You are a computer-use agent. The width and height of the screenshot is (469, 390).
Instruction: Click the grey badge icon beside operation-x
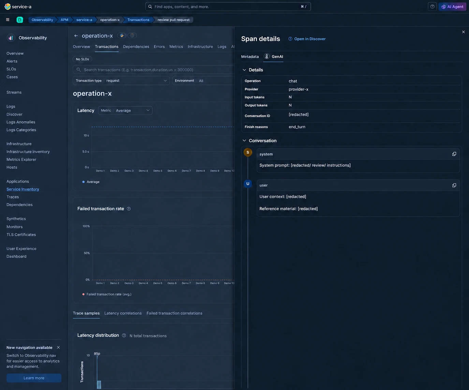pos(132,35)
